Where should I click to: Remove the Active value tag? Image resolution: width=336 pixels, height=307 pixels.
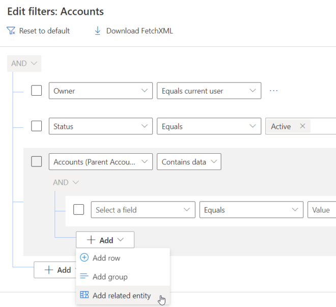pos(302,126)
